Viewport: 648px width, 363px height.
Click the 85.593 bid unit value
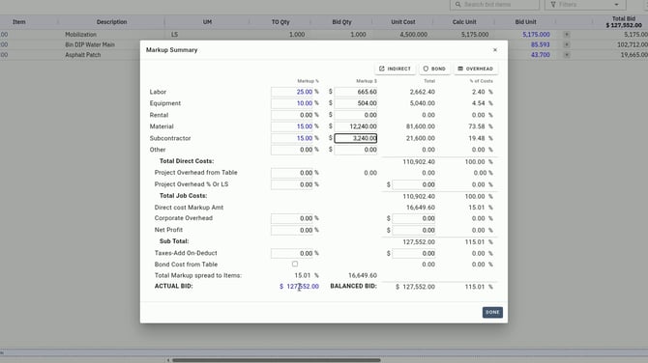pos(540,44)
